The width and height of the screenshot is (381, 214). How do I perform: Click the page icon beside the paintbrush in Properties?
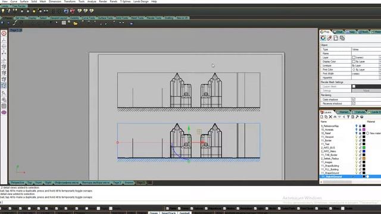(336, 38)
